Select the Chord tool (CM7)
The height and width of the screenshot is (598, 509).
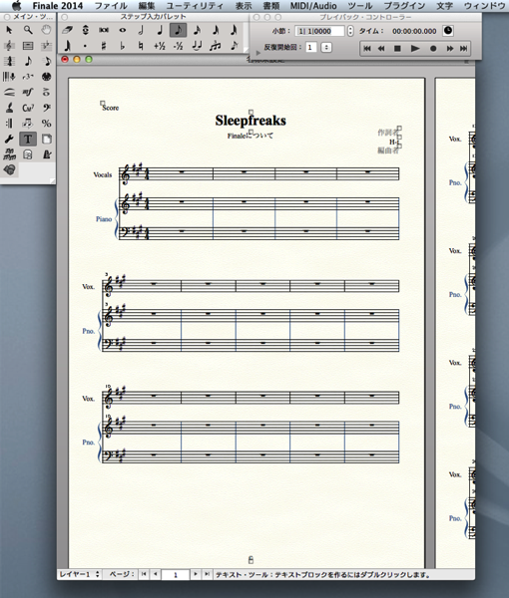(28, 108)
